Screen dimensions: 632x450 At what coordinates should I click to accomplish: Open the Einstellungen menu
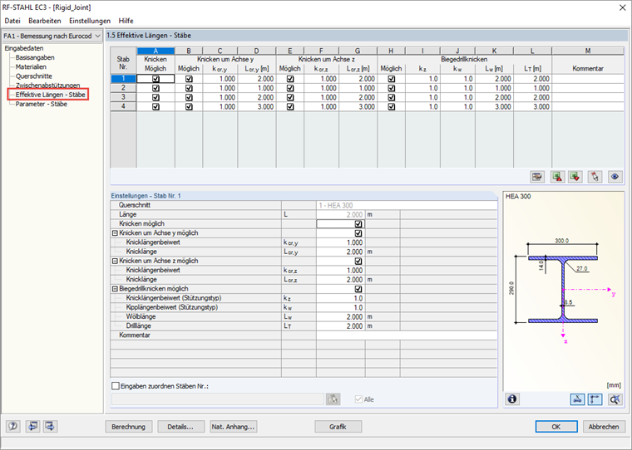coord(90,21)
